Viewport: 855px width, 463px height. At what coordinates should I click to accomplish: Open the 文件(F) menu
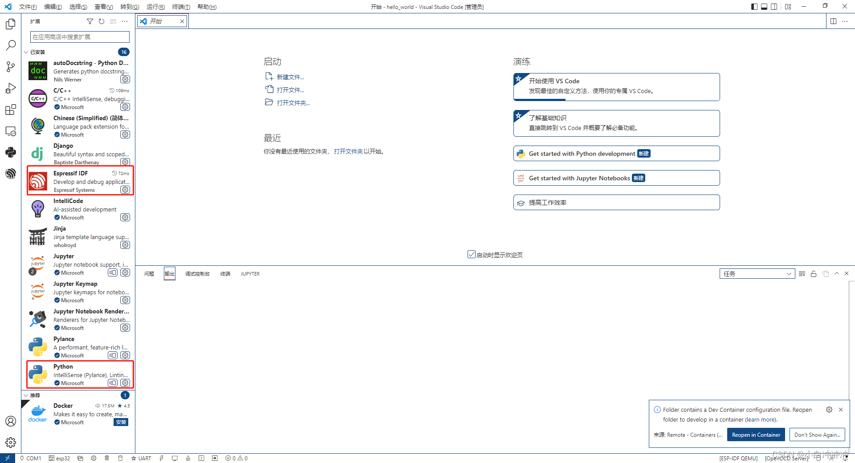tap(28, 7)
